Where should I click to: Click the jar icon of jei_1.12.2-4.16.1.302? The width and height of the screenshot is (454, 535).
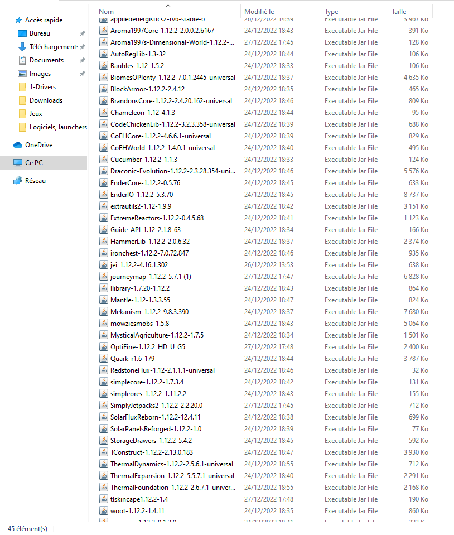(x=104, y=265)
